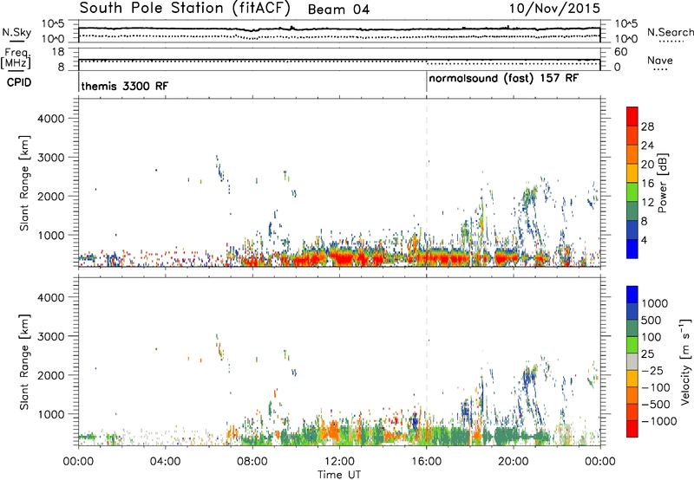Click the '28' power colorbar tick
The image size is (694, 480).
pos(647,126)
